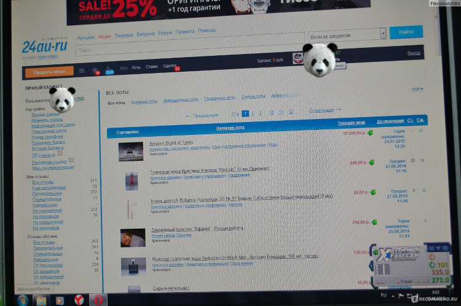This screenshot has width=461, height=306.
Task: Click green tag icon beside 250,00 р.
Action: (374, 222)
